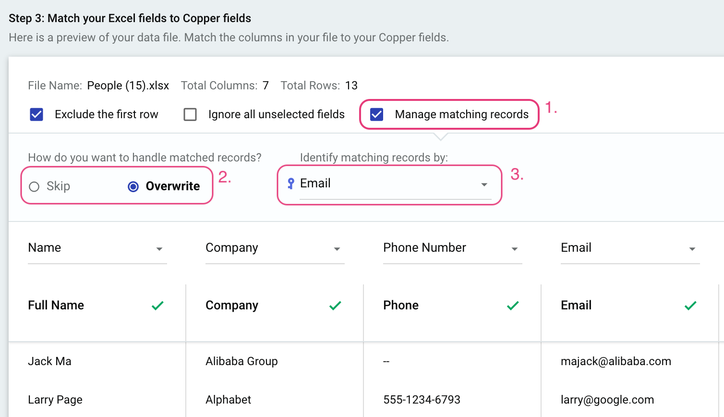Image resolution: width=724 pixels, height=417 pixels.
Task: Click the Step 3 heading text
Action: pos(130,18)
